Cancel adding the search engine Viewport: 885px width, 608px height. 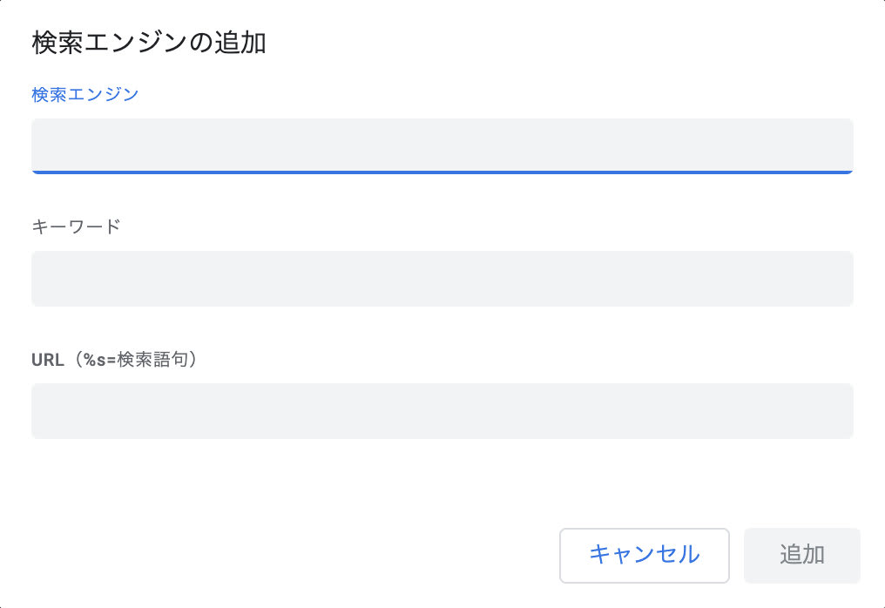(644, 555)
